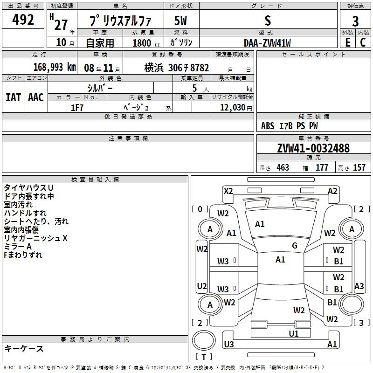The image size is (373, 373).
Task: Select the A2 mark on the diagram
Action: coord(332,191)
